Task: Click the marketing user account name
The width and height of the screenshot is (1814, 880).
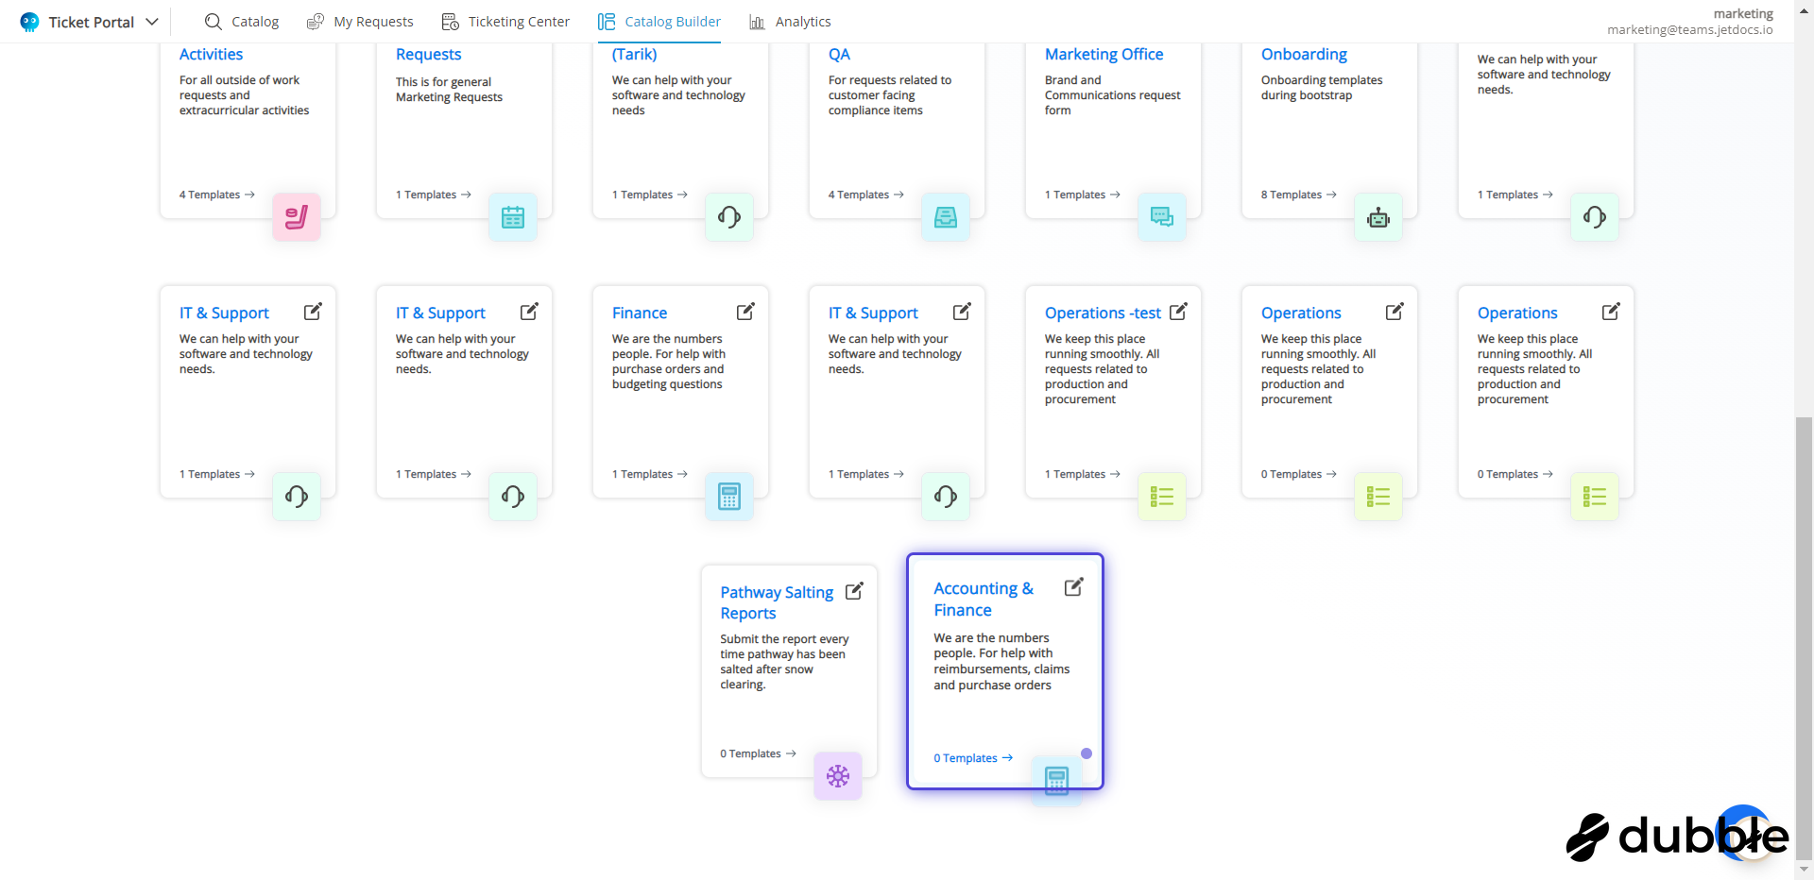Action: coord(1743,14)
